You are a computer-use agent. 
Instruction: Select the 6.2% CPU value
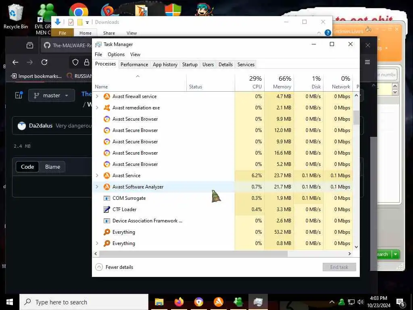pos(250,176)
